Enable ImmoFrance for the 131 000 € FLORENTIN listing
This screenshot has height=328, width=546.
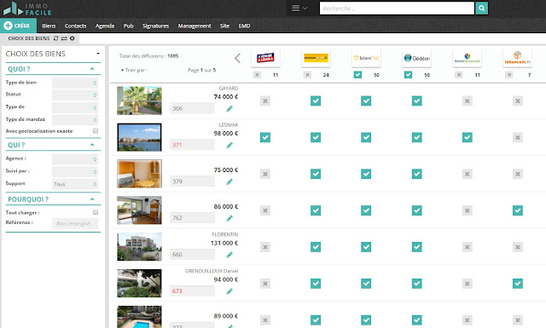pos(468,247)
